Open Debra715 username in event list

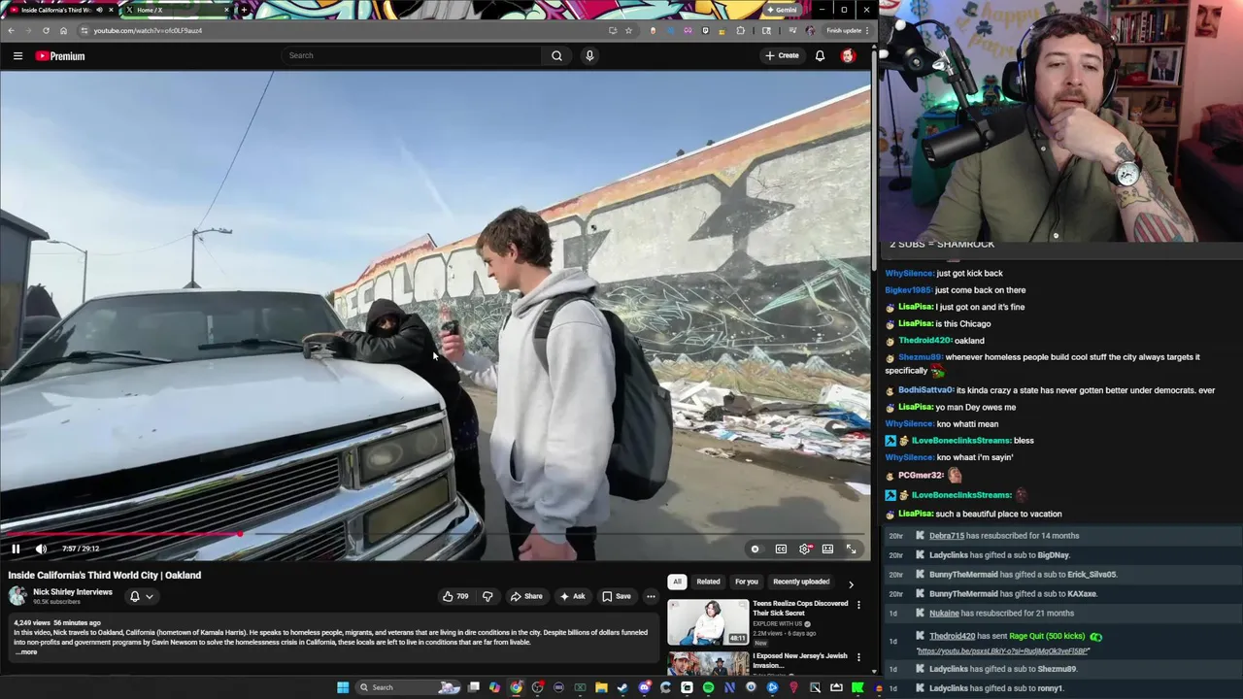pos(947,536)
